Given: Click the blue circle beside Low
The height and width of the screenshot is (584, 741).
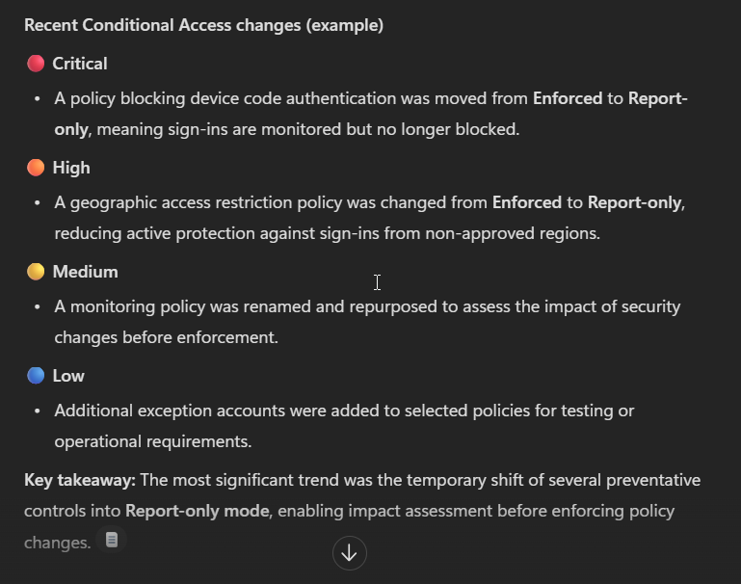Looking at the screenshot, I should (36, 376).
